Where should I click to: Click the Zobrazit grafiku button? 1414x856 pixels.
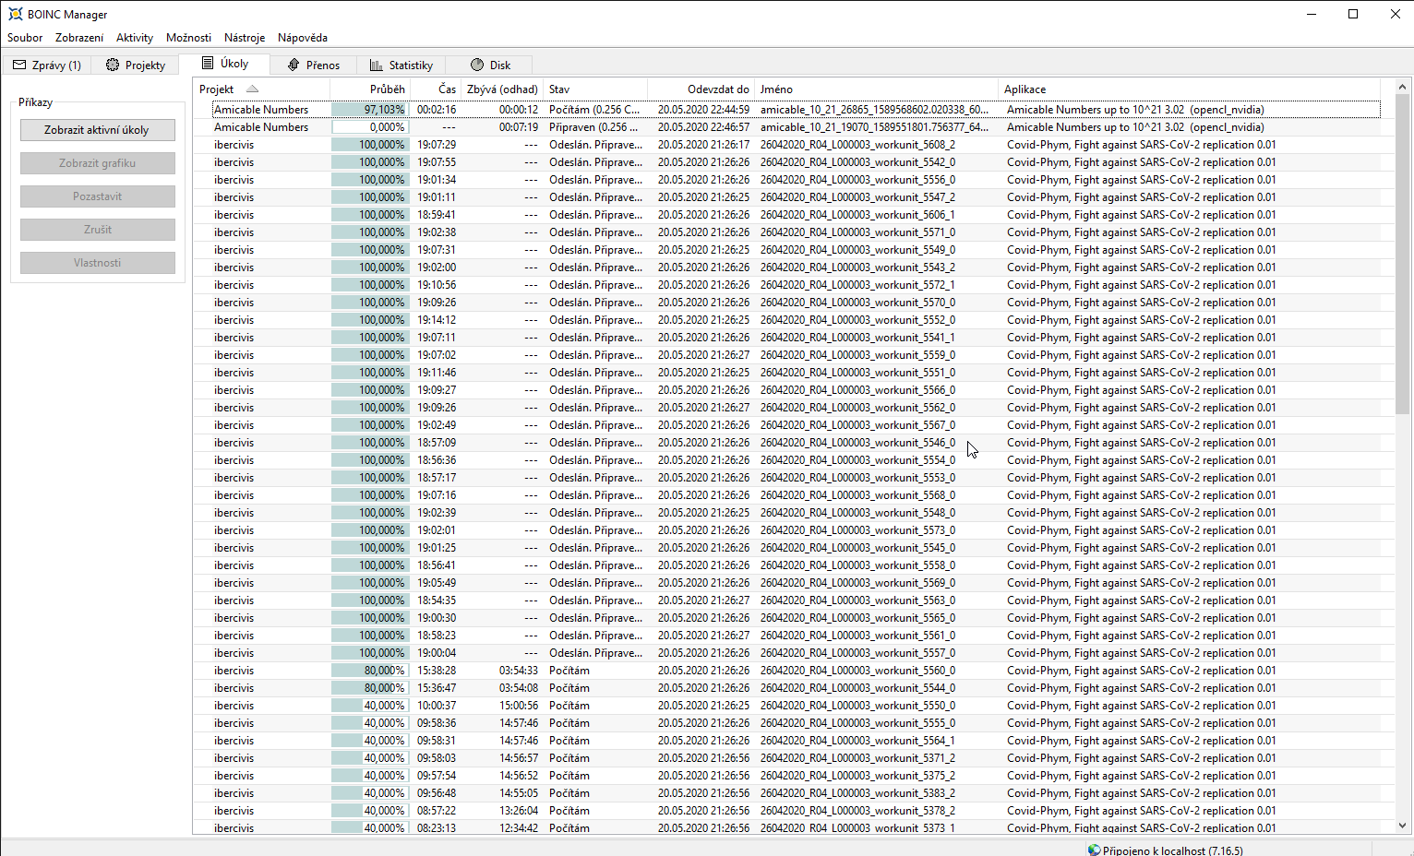(98, 163)
